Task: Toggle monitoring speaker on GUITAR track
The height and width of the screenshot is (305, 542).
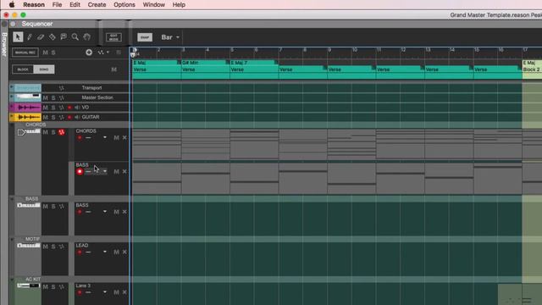Action: (77, 117)
